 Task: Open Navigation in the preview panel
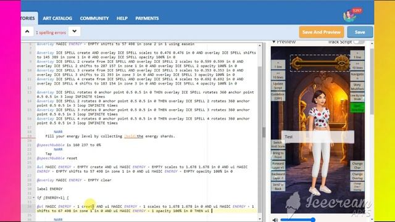(357, 76)
